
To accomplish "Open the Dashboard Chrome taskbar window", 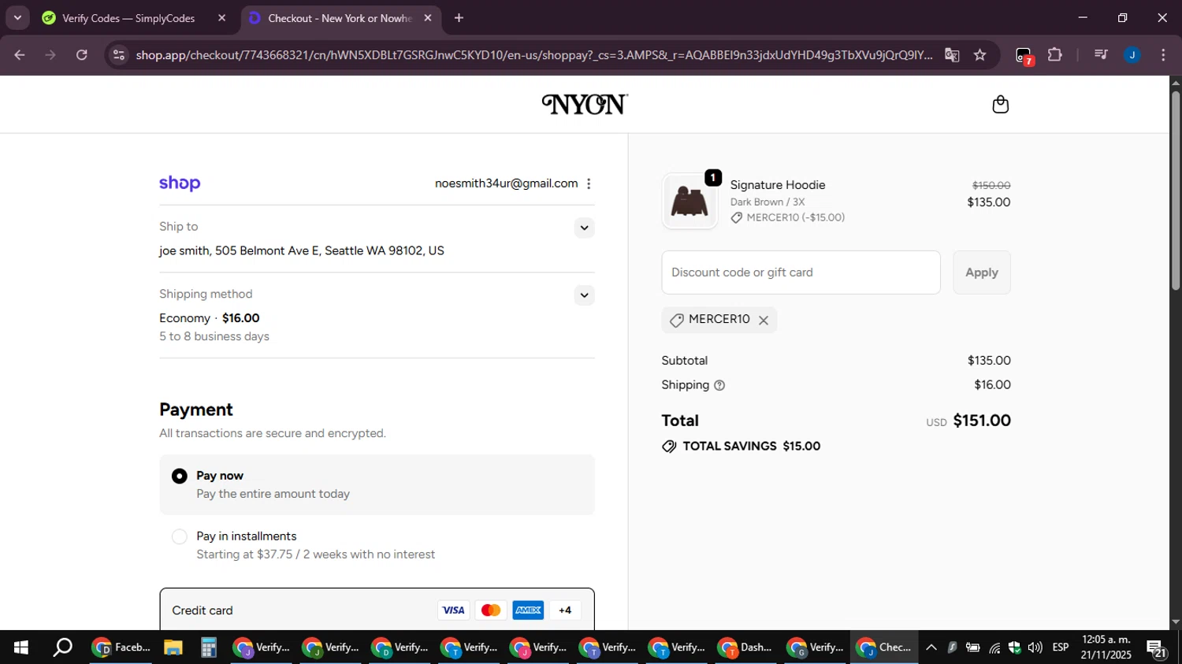I will 745,647.
